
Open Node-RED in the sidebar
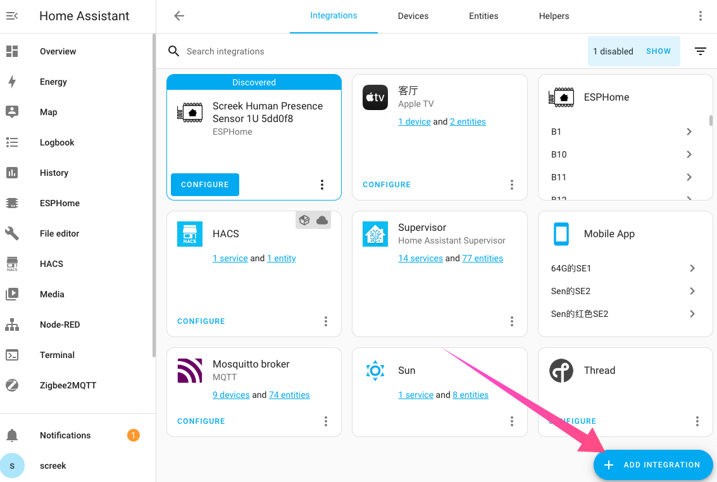59,324
